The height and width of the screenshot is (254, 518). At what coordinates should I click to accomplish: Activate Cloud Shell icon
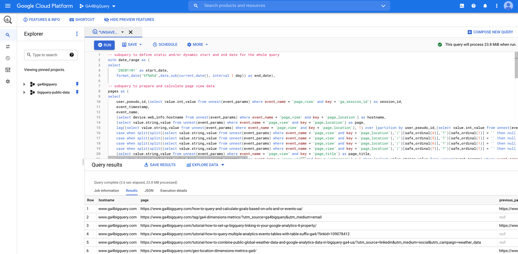pyautogui.click(x=462, y=6)
